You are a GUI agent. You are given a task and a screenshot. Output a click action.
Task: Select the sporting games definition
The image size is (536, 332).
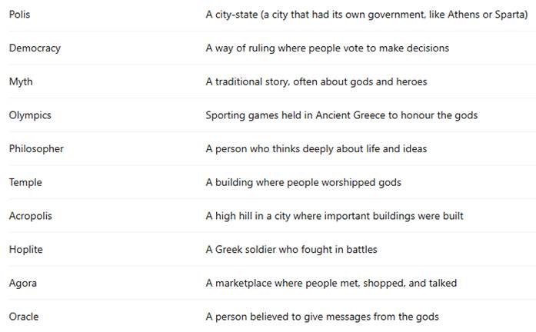[x=341, y=115]
